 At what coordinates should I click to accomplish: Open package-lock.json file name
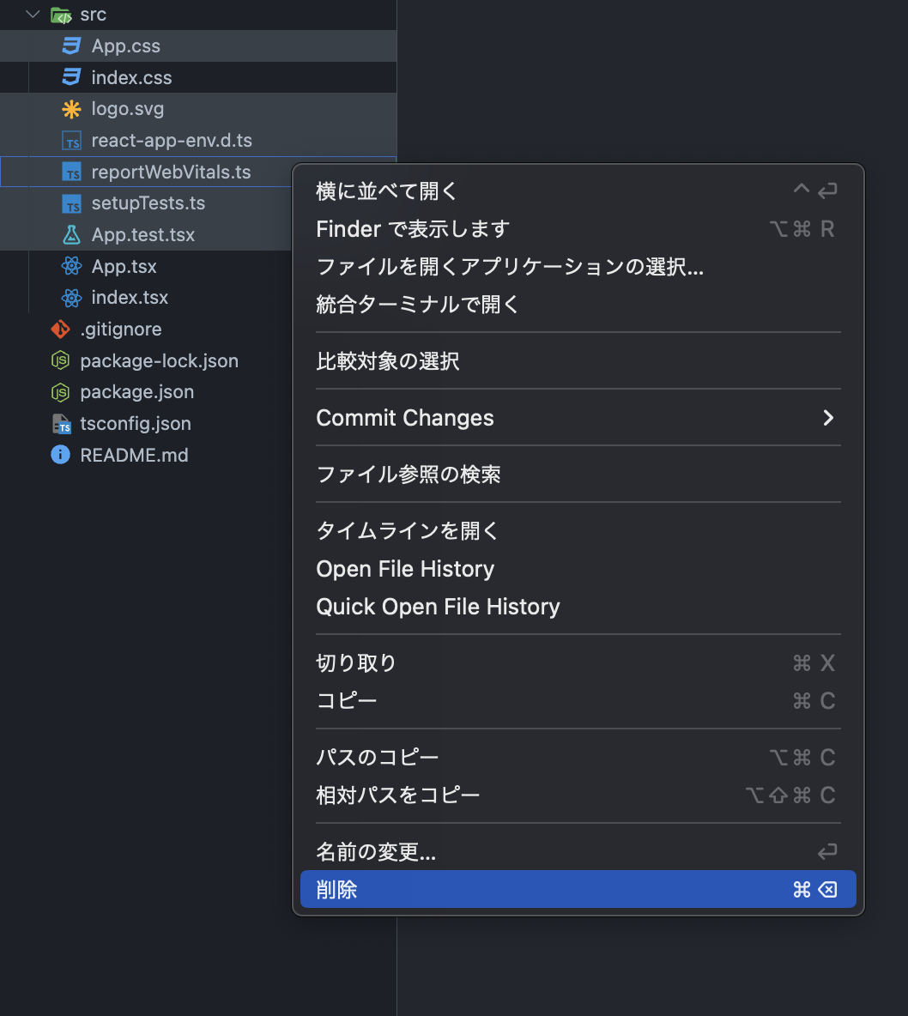[x=160, y=361]
